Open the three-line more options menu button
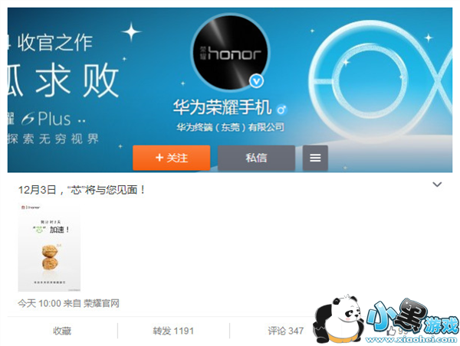 (315, 158)
